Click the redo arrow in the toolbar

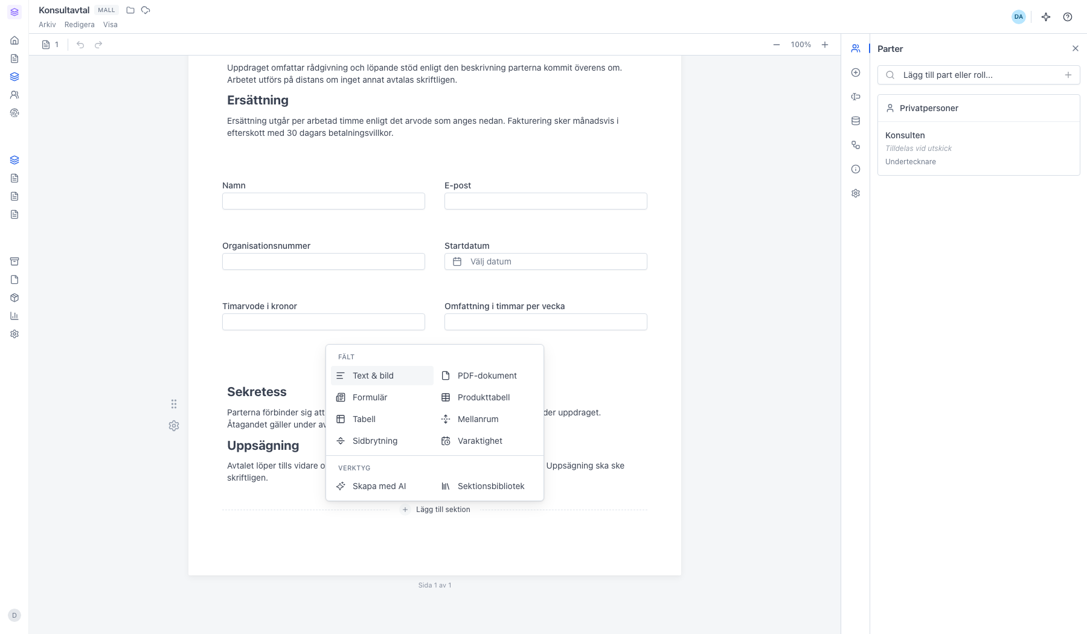[x=98, y=45]
